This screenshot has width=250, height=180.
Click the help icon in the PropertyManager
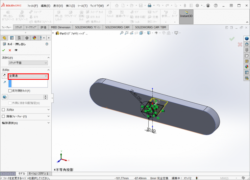coord(47,44)
